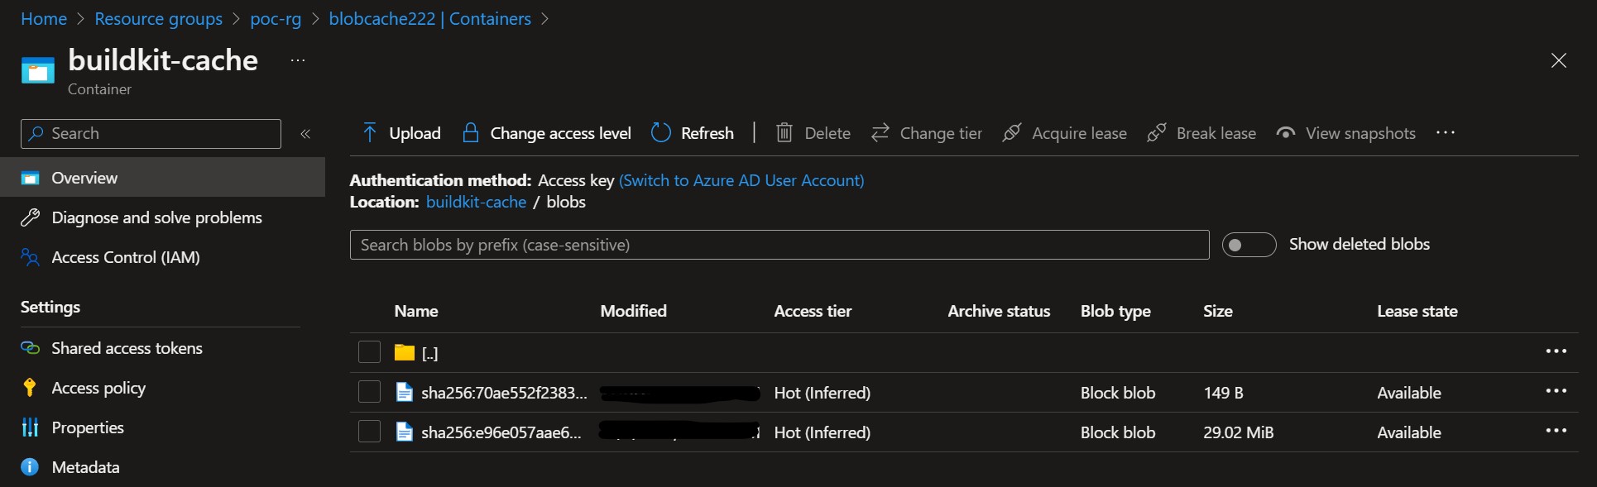Open row menu for sha256:e96e057aae6 blob
1597x487 pixels.
click(1556, 431)
